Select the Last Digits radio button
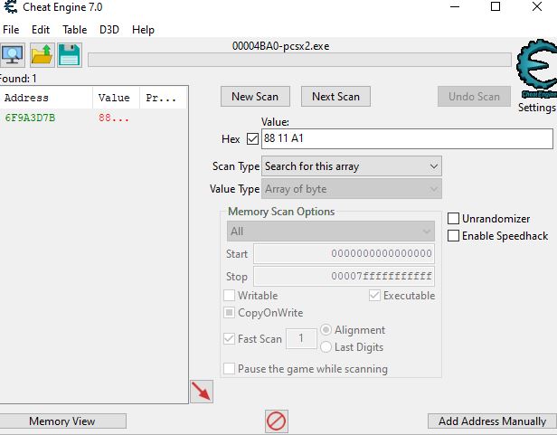This screenshot has height=435, width=557. coord(326,347)
